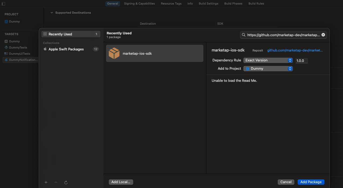
Task: Select DummyUITests target in sidebar
Action: 19,54
